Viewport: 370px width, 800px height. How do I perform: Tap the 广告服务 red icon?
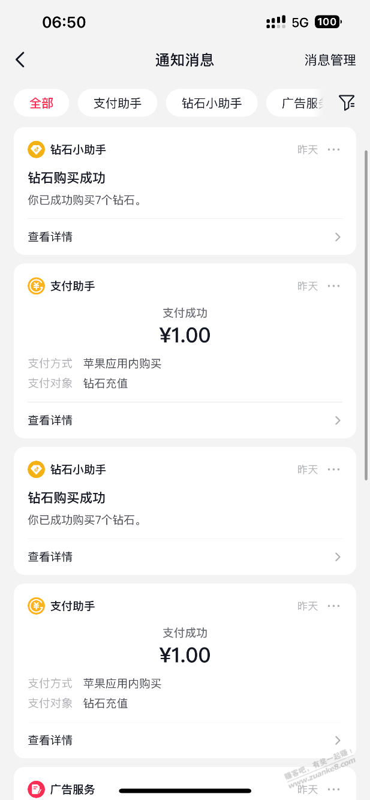point(37,789)
